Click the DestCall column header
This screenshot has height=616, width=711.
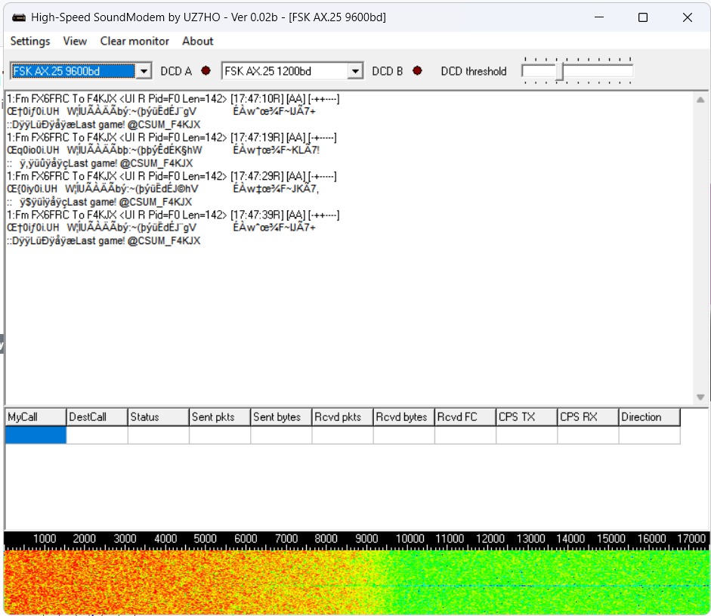coord(97,417)
